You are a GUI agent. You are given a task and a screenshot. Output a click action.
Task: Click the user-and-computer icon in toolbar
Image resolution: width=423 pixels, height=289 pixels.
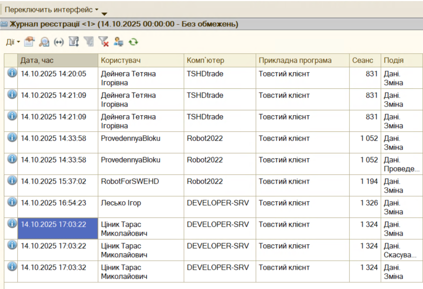(118, 41)
